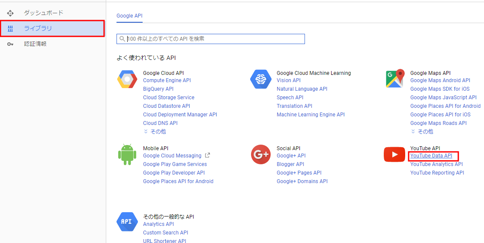Click the Mobile API heading text
The image size is (484, 243).
(156, 148)
